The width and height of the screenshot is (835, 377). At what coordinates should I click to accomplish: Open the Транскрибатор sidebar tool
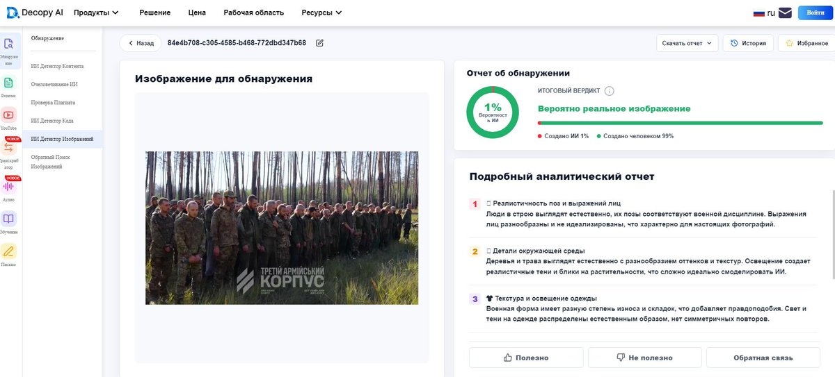click(9, 152)
